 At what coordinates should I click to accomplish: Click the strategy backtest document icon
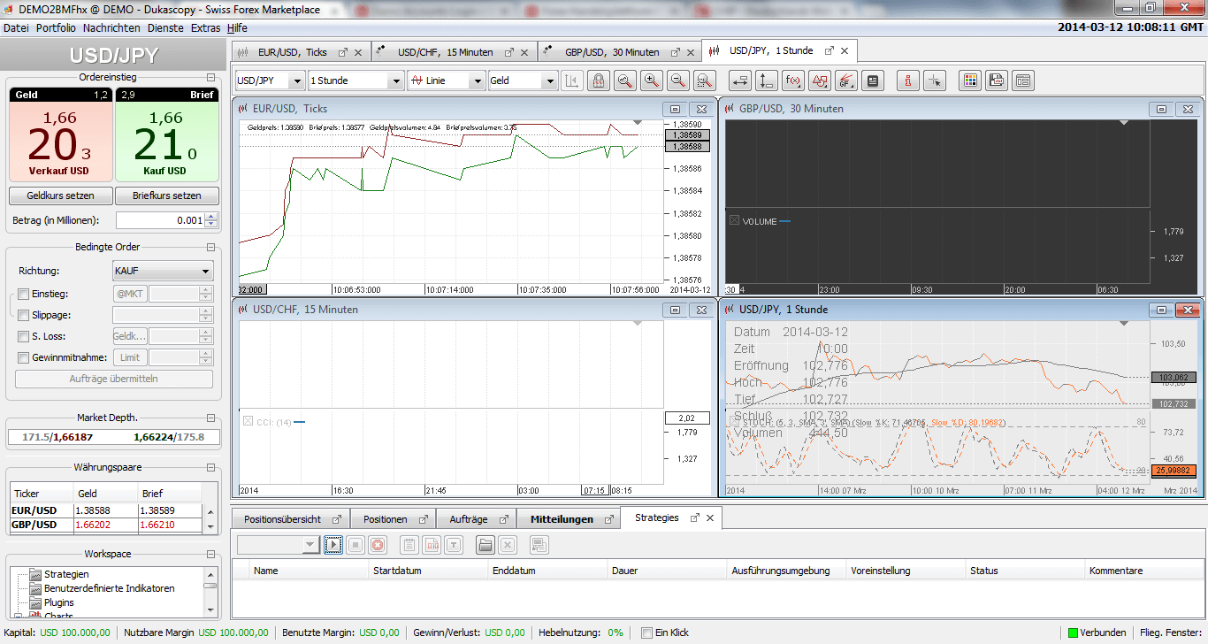pyautogui.click(x=432, y=545)
